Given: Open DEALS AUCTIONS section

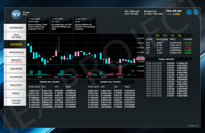Looking at the screenshot, I should [x=15, y=36].
